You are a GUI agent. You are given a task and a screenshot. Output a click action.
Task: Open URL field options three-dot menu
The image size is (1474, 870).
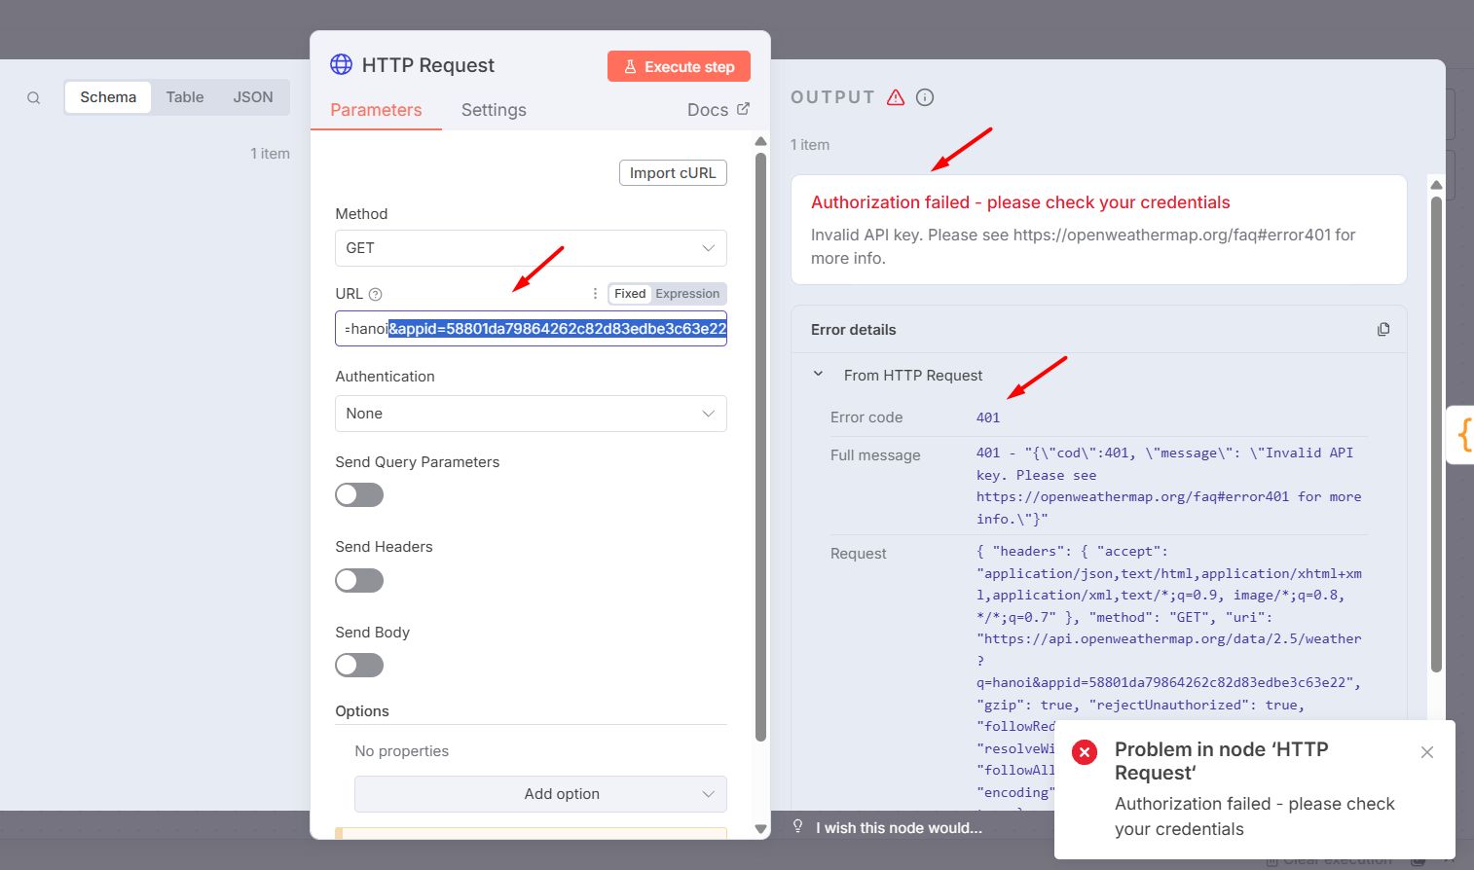[595, 294]
